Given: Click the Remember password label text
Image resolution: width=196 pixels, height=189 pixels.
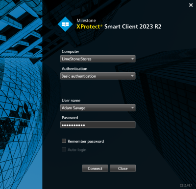Looking at the screenshot, I should (86, 141).
